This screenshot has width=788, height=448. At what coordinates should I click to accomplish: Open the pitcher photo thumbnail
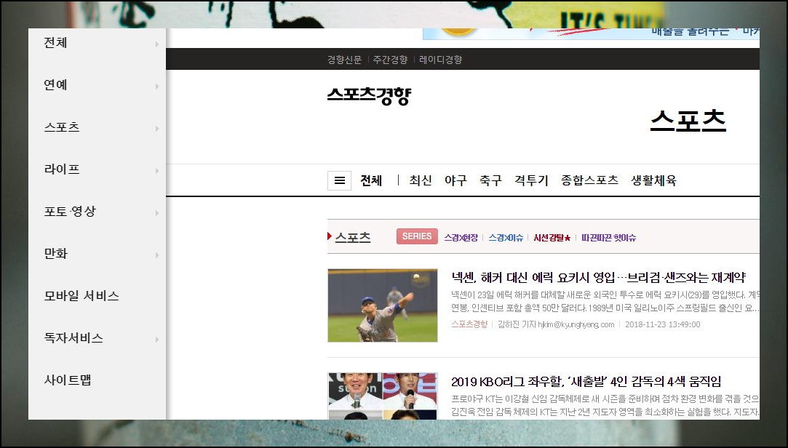[383, 305]
